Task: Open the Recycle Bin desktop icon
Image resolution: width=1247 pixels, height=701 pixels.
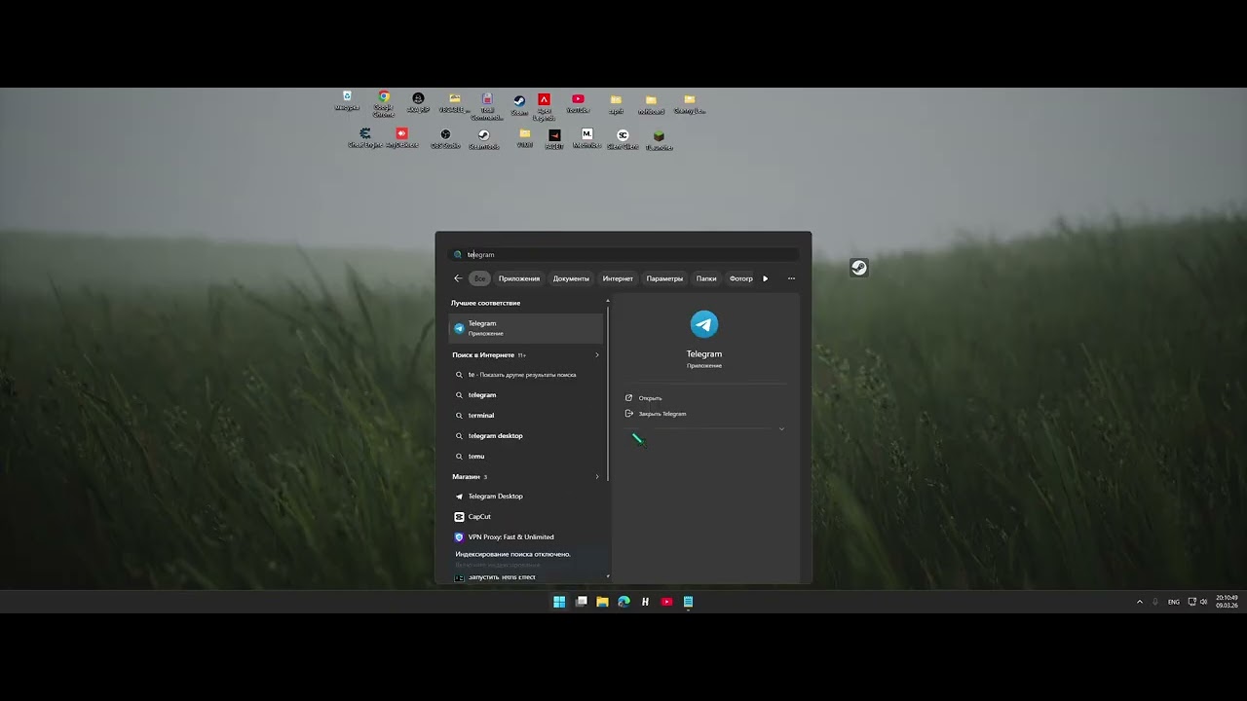Action: point(347,101)
